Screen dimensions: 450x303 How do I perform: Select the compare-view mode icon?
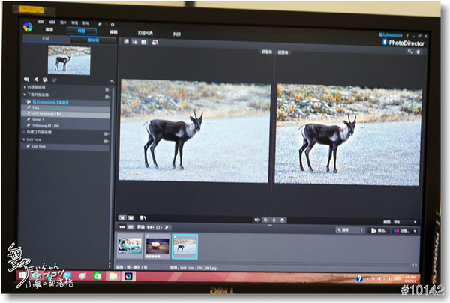(x=126, y=41)
